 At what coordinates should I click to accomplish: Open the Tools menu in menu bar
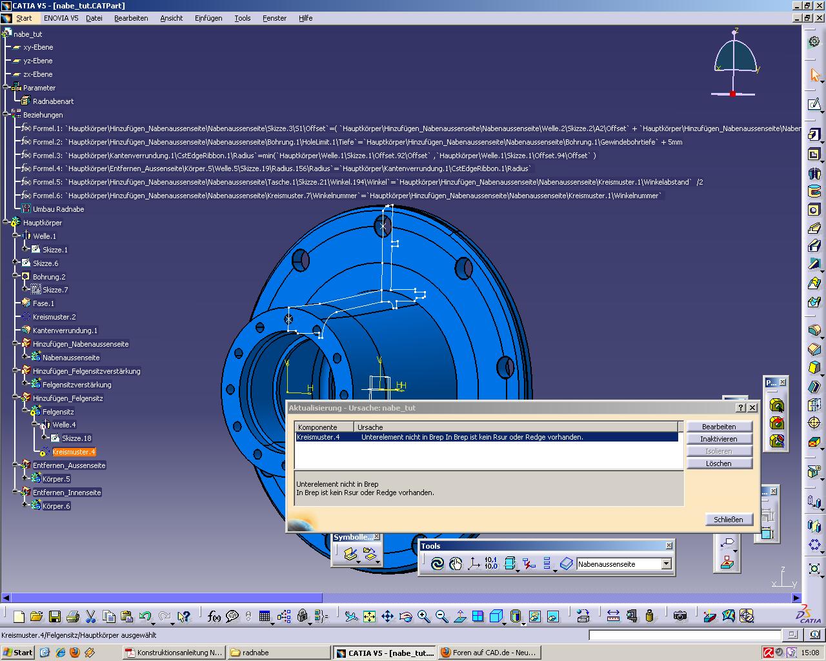tap(243, 18)
